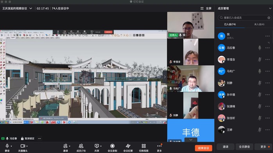This screenshot has width=273, height=153.
Task: Toggle microphone for member 冯应春
Action: coord(260,48)
